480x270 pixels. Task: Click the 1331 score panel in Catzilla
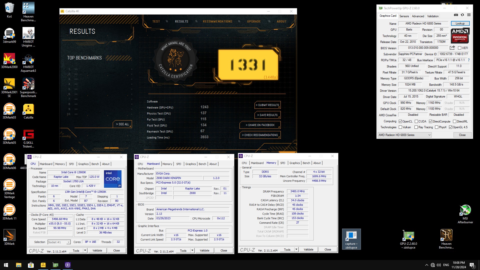(248, 64)
